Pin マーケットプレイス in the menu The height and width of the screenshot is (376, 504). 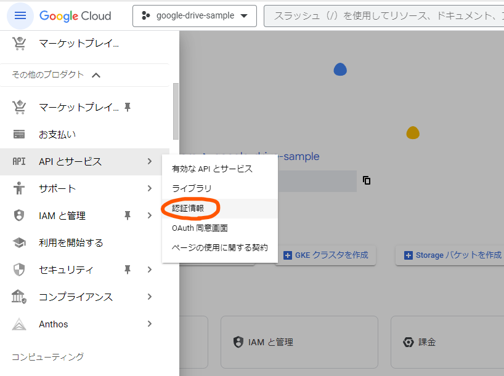tap(127, 107)
